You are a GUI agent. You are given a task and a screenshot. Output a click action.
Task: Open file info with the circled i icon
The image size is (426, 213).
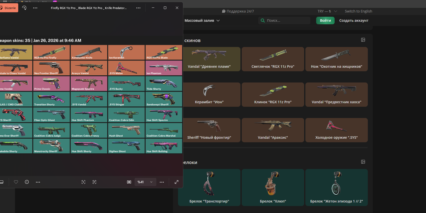[27, 182]
